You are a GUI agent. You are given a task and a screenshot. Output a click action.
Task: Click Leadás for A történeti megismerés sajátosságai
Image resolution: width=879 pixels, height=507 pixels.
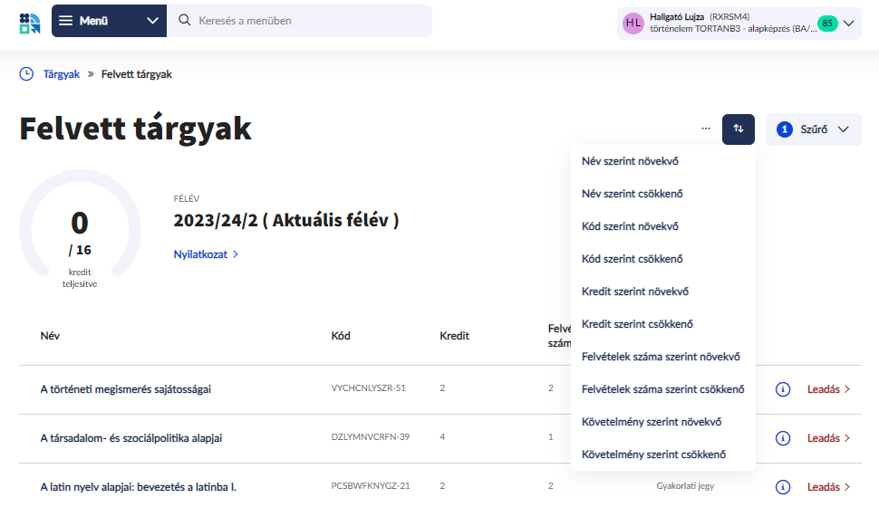(x=828, y=389)
